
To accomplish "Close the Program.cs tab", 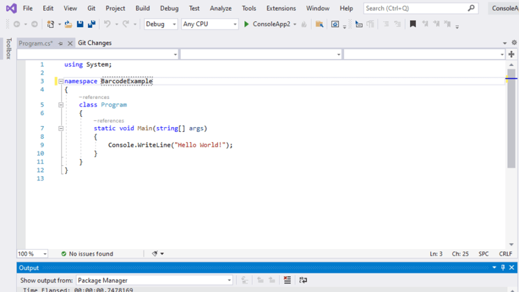I will point(70,44).
